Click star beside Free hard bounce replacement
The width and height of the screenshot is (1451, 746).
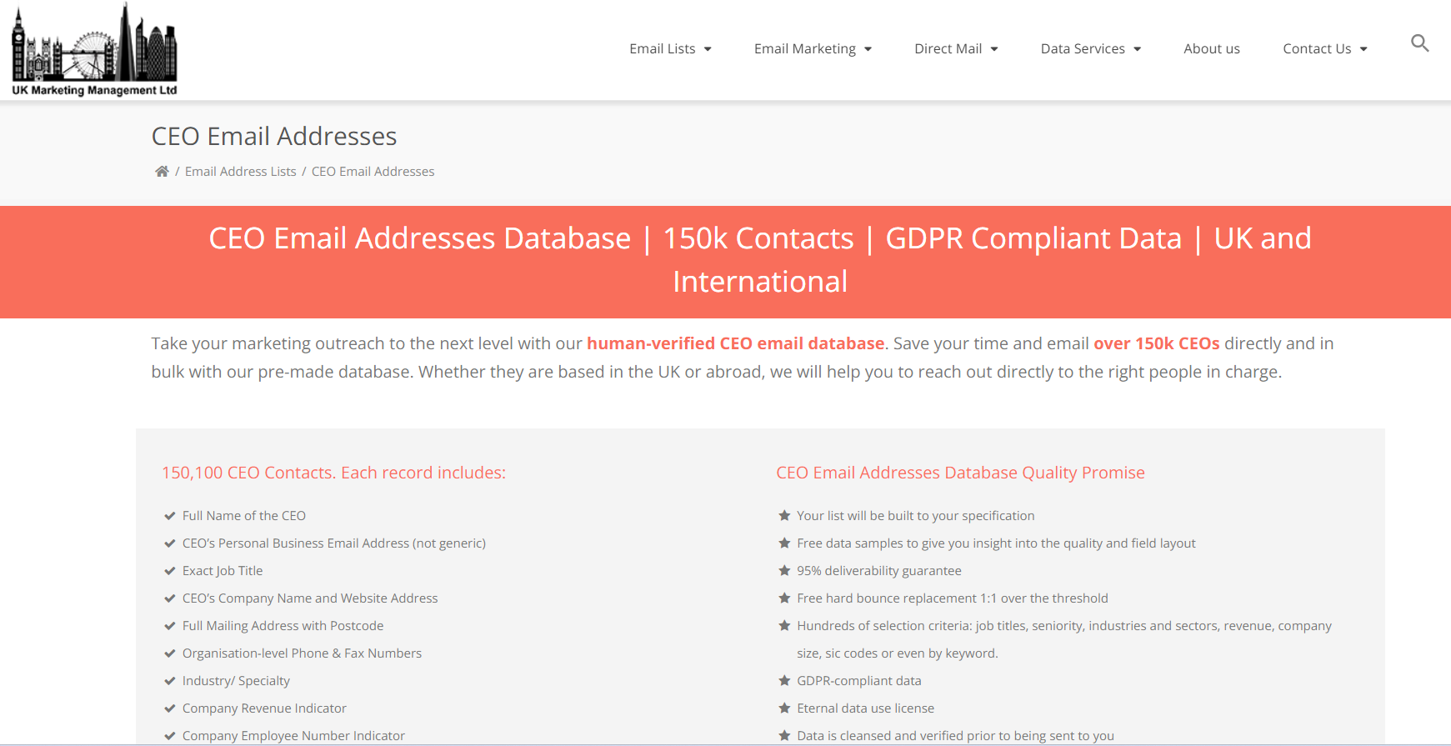784,598
